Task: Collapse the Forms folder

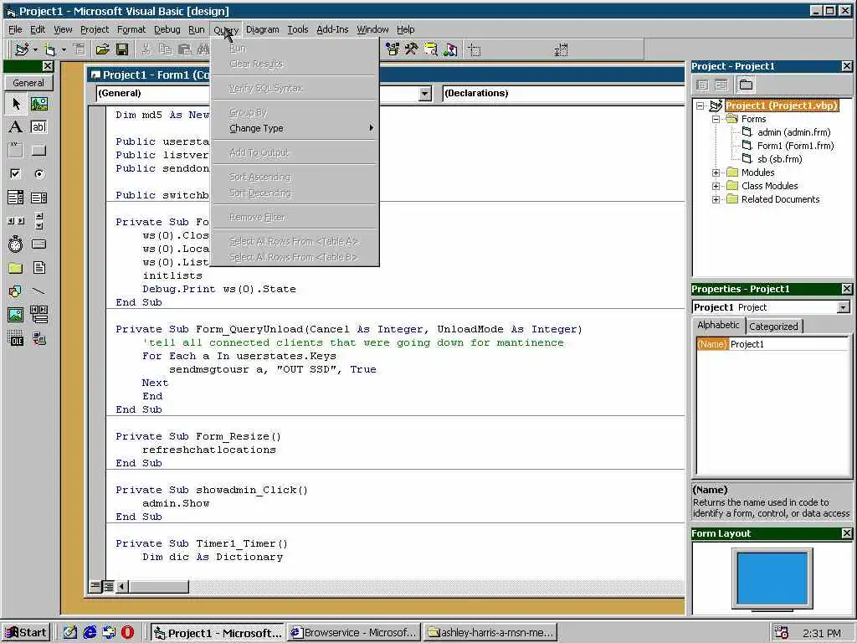Action: click(716, 119)
